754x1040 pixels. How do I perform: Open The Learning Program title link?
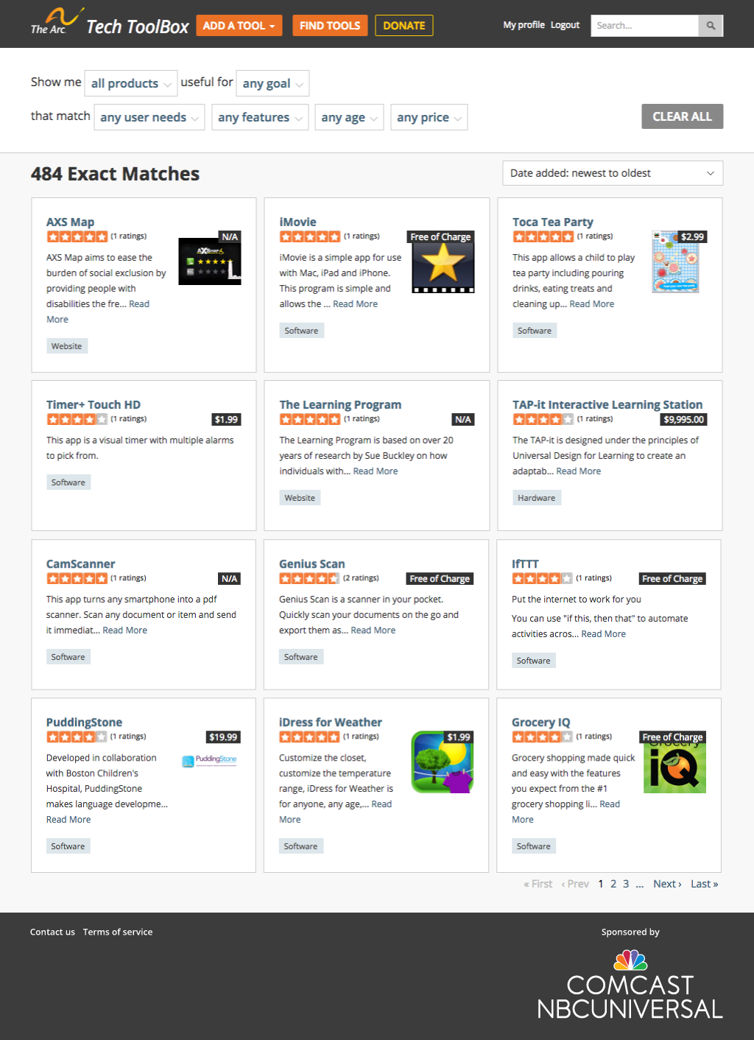340,404
